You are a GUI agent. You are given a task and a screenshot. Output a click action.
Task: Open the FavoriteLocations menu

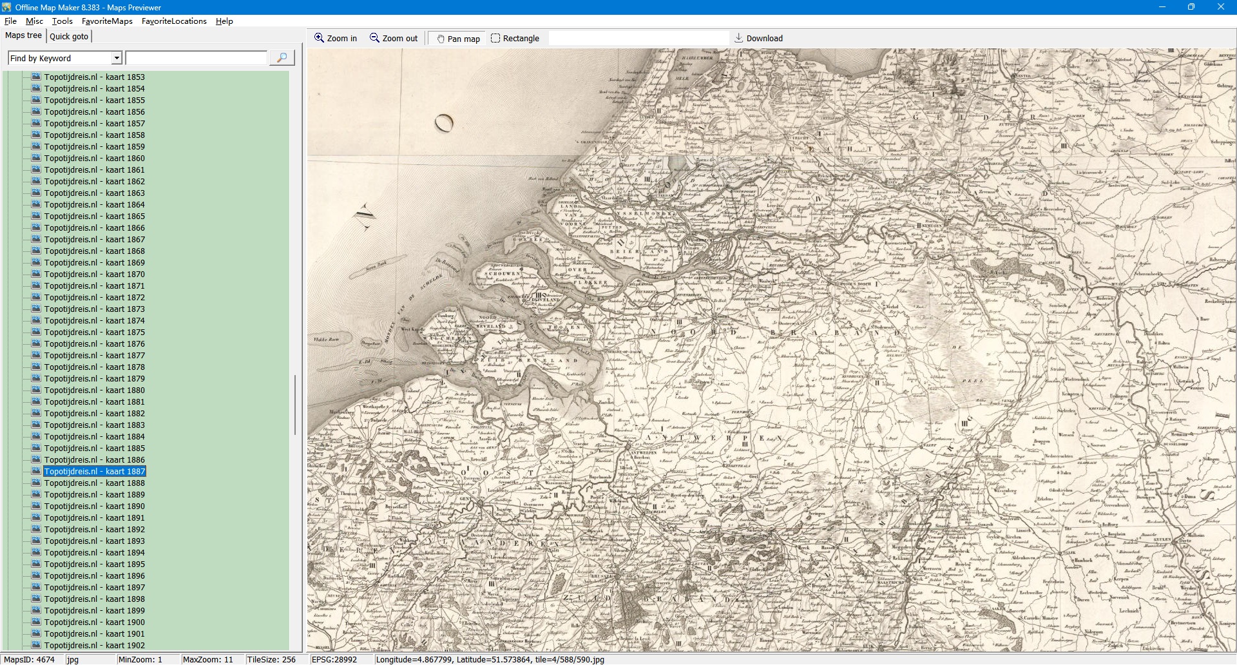(174, 21)
